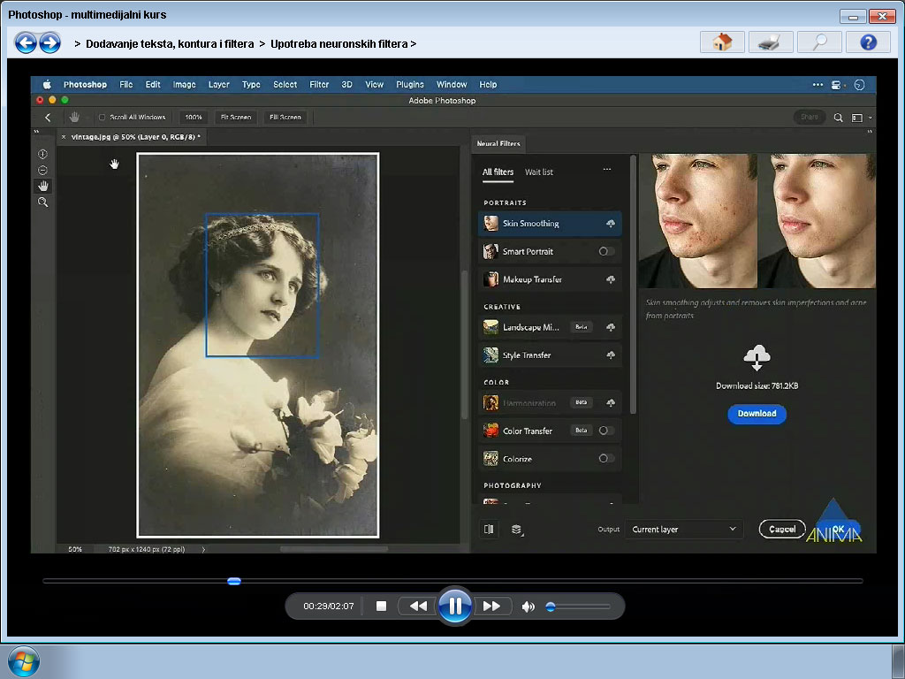Screen dimensions: 905x679
Task: Click the Windows Start orb
Action: point(24,661)
